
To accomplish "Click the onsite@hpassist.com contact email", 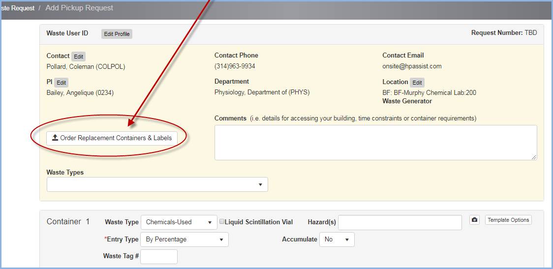I will [412, 66].
